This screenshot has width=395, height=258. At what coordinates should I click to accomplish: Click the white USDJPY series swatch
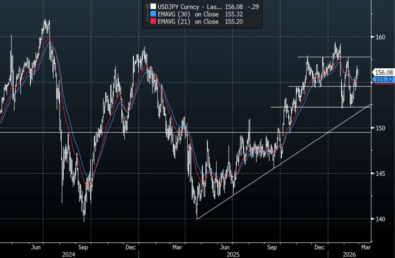click(x=153, y=7)
